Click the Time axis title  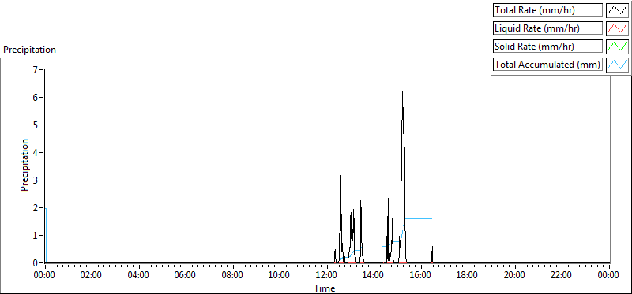click(x=325, y=288)
